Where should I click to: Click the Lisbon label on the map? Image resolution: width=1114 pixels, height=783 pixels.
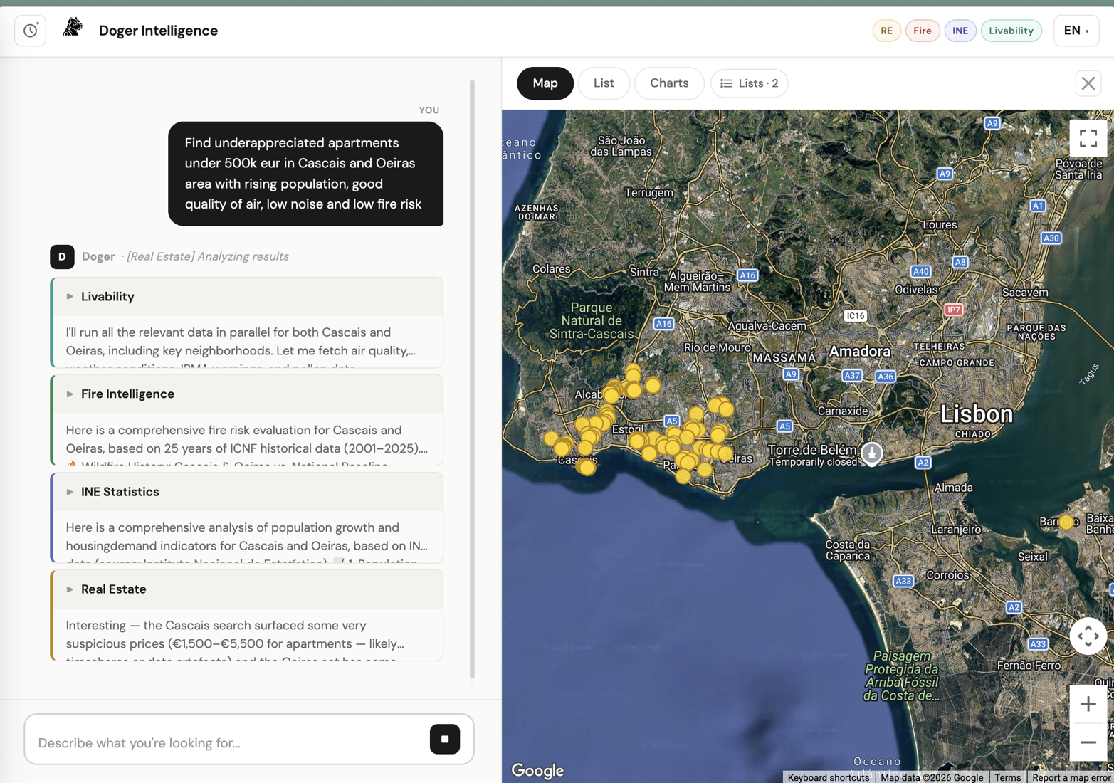(976, 414)
